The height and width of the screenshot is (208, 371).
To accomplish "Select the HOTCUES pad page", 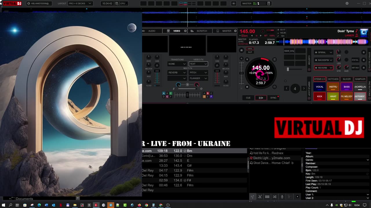I will [x=333, y=79].
